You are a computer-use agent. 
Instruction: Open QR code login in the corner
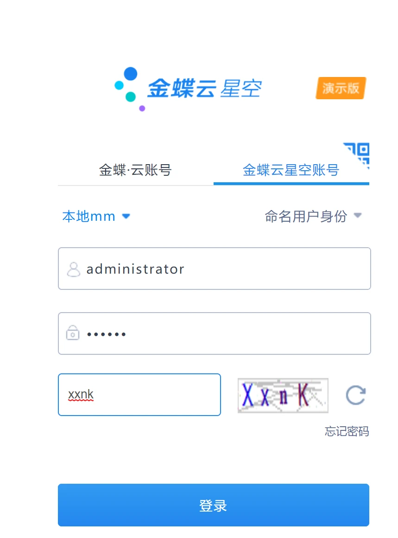pos(358,154)
